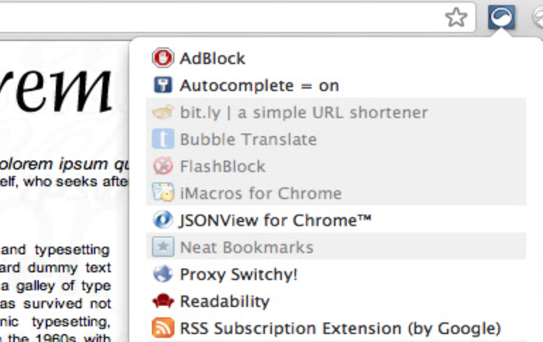
Task: Enable the disabled Neat Bookmarks extension
Action: (x=247, y=247)
